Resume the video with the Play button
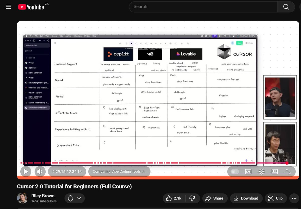Image resolution: width=301 pixels, height=209 pixels. pyautogui.click(x=26, y=171)
